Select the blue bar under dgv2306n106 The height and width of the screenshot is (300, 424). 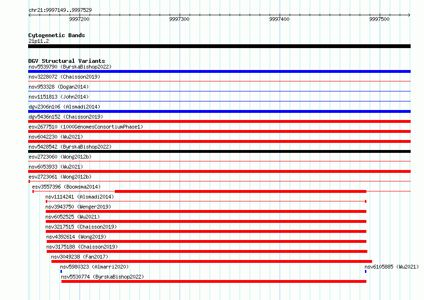(219, 111)
